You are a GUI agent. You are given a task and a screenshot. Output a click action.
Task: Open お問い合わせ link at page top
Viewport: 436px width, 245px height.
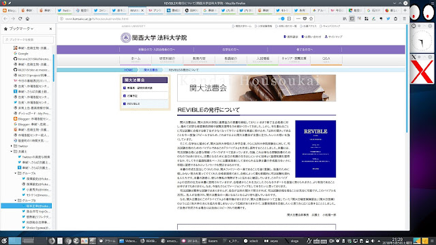311,37
